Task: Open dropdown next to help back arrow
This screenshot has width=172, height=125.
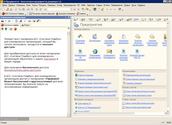Action: click(x=6, y=21)
